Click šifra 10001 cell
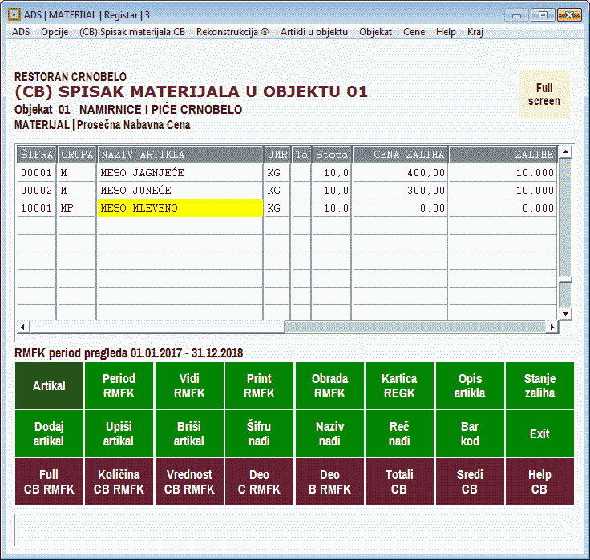This screenshot has height=560, width=590. (37, 208)
